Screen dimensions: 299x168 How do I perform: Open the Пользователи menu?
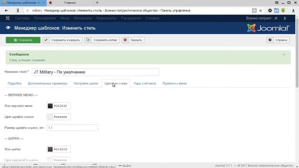click(45, 18)
